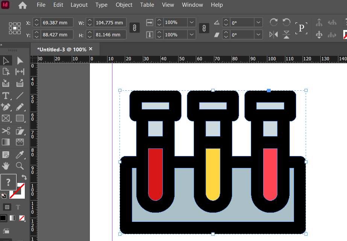Select the Type tool

coord(6,96)
